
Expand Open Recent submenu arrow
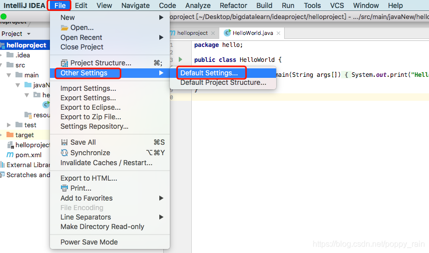(161, 37)
